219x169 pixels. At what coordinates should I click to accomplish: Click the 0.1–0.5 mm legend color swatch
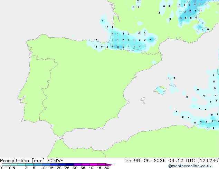click(6, 165)
